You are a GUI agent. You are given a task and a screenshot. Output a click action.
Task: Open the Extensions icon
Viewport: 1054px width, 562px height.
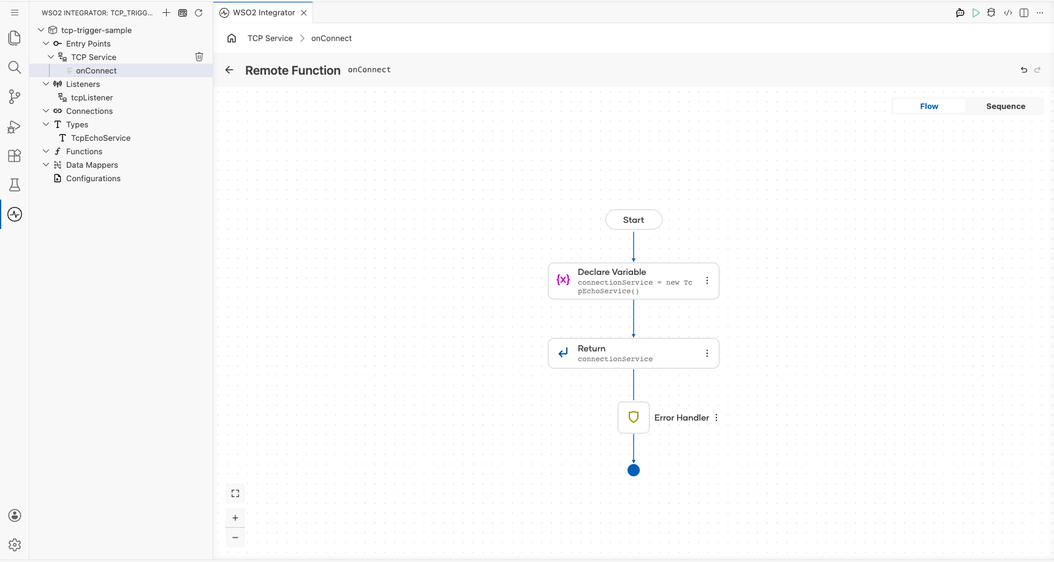click(x=15, y=155)
